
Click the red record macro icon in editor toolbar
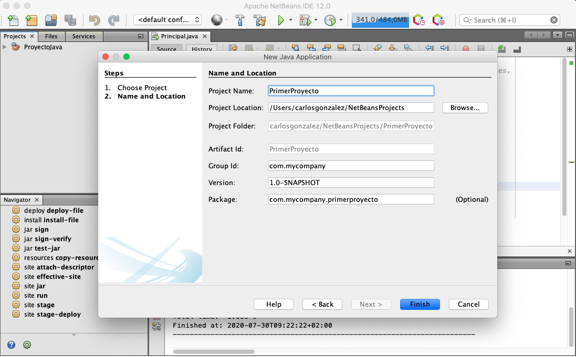point(465,48)
